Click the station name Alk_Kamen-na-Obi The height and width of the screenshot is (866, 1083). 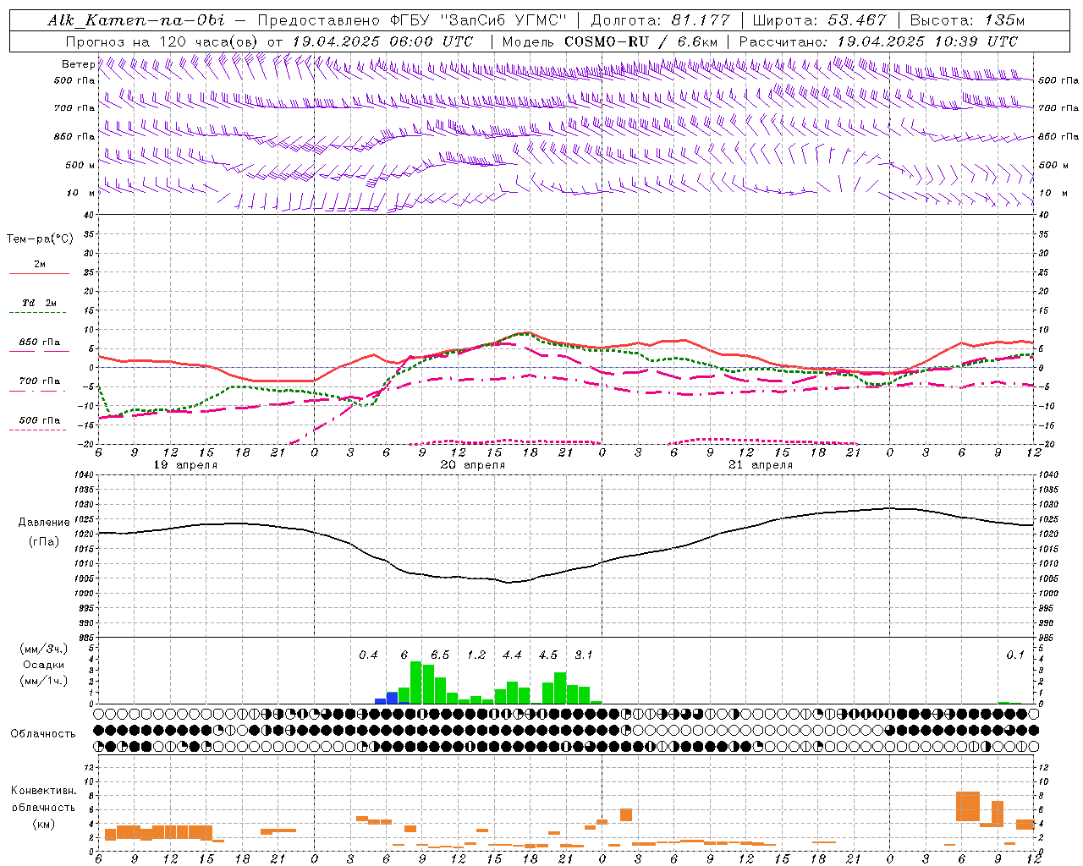click(136, 20)
